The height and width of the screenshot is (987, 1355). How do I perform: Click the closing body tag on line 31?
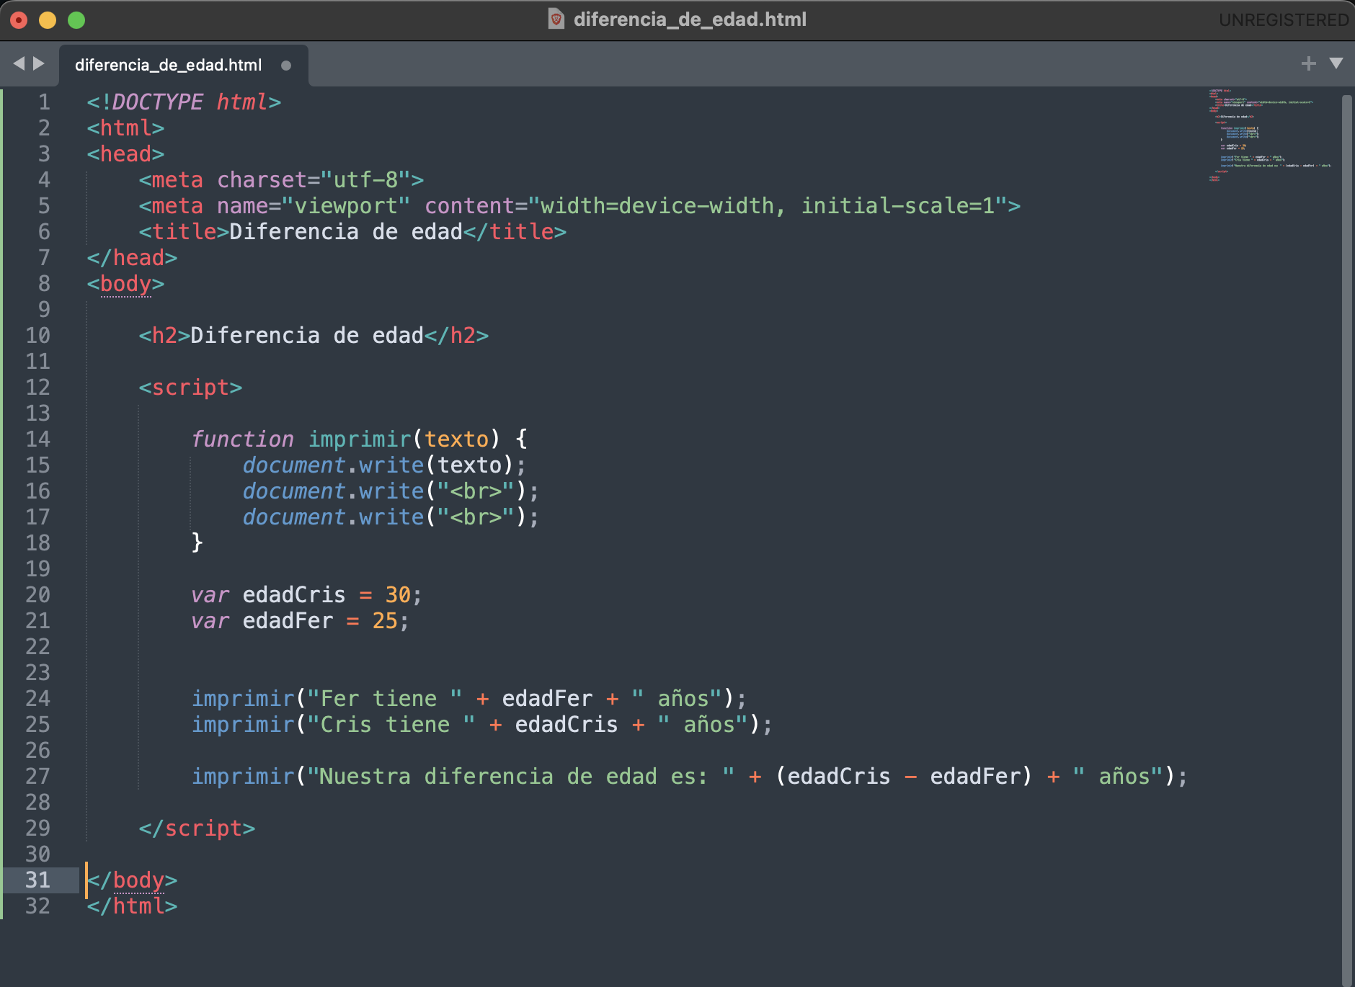tap(132, 880)
